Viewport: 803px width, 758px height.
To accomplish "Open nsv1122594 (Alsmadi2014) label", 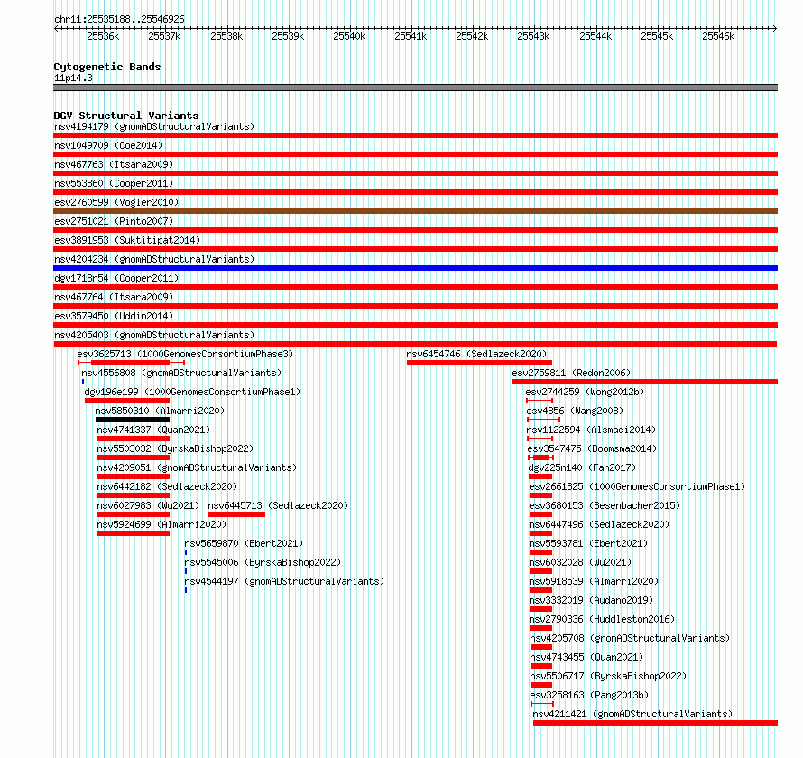I will (591, 430).
